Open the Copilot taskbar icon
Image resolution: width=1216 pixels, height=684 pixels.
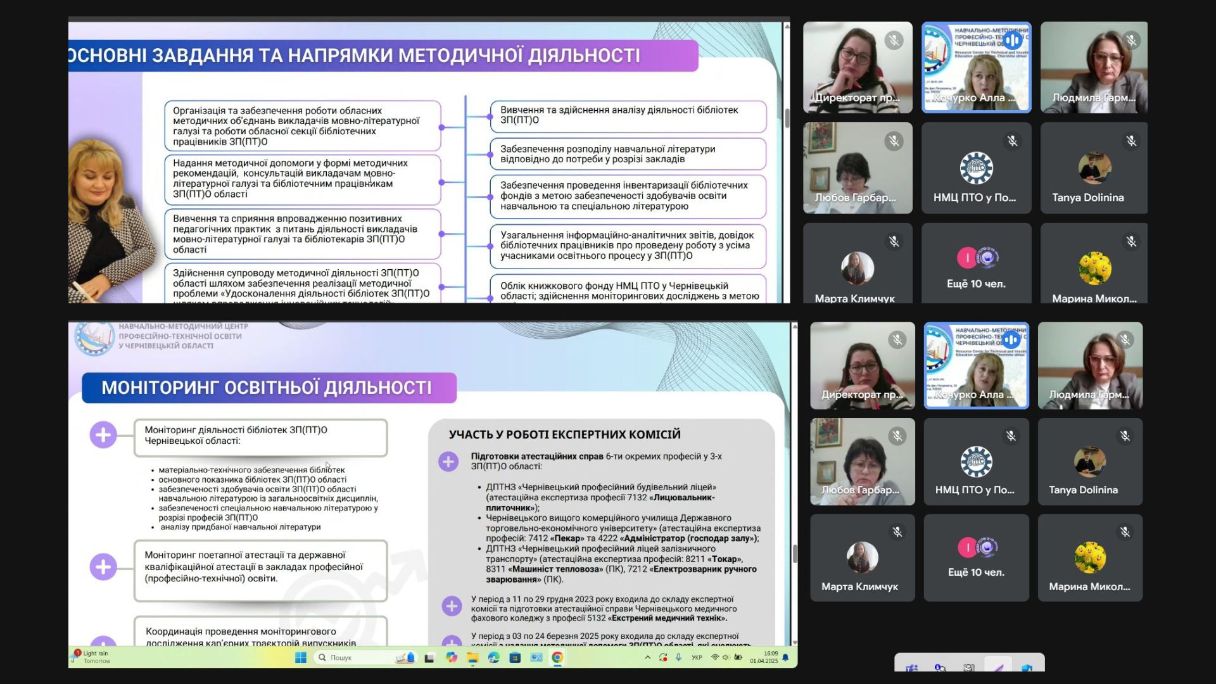[x=451, y=657]
